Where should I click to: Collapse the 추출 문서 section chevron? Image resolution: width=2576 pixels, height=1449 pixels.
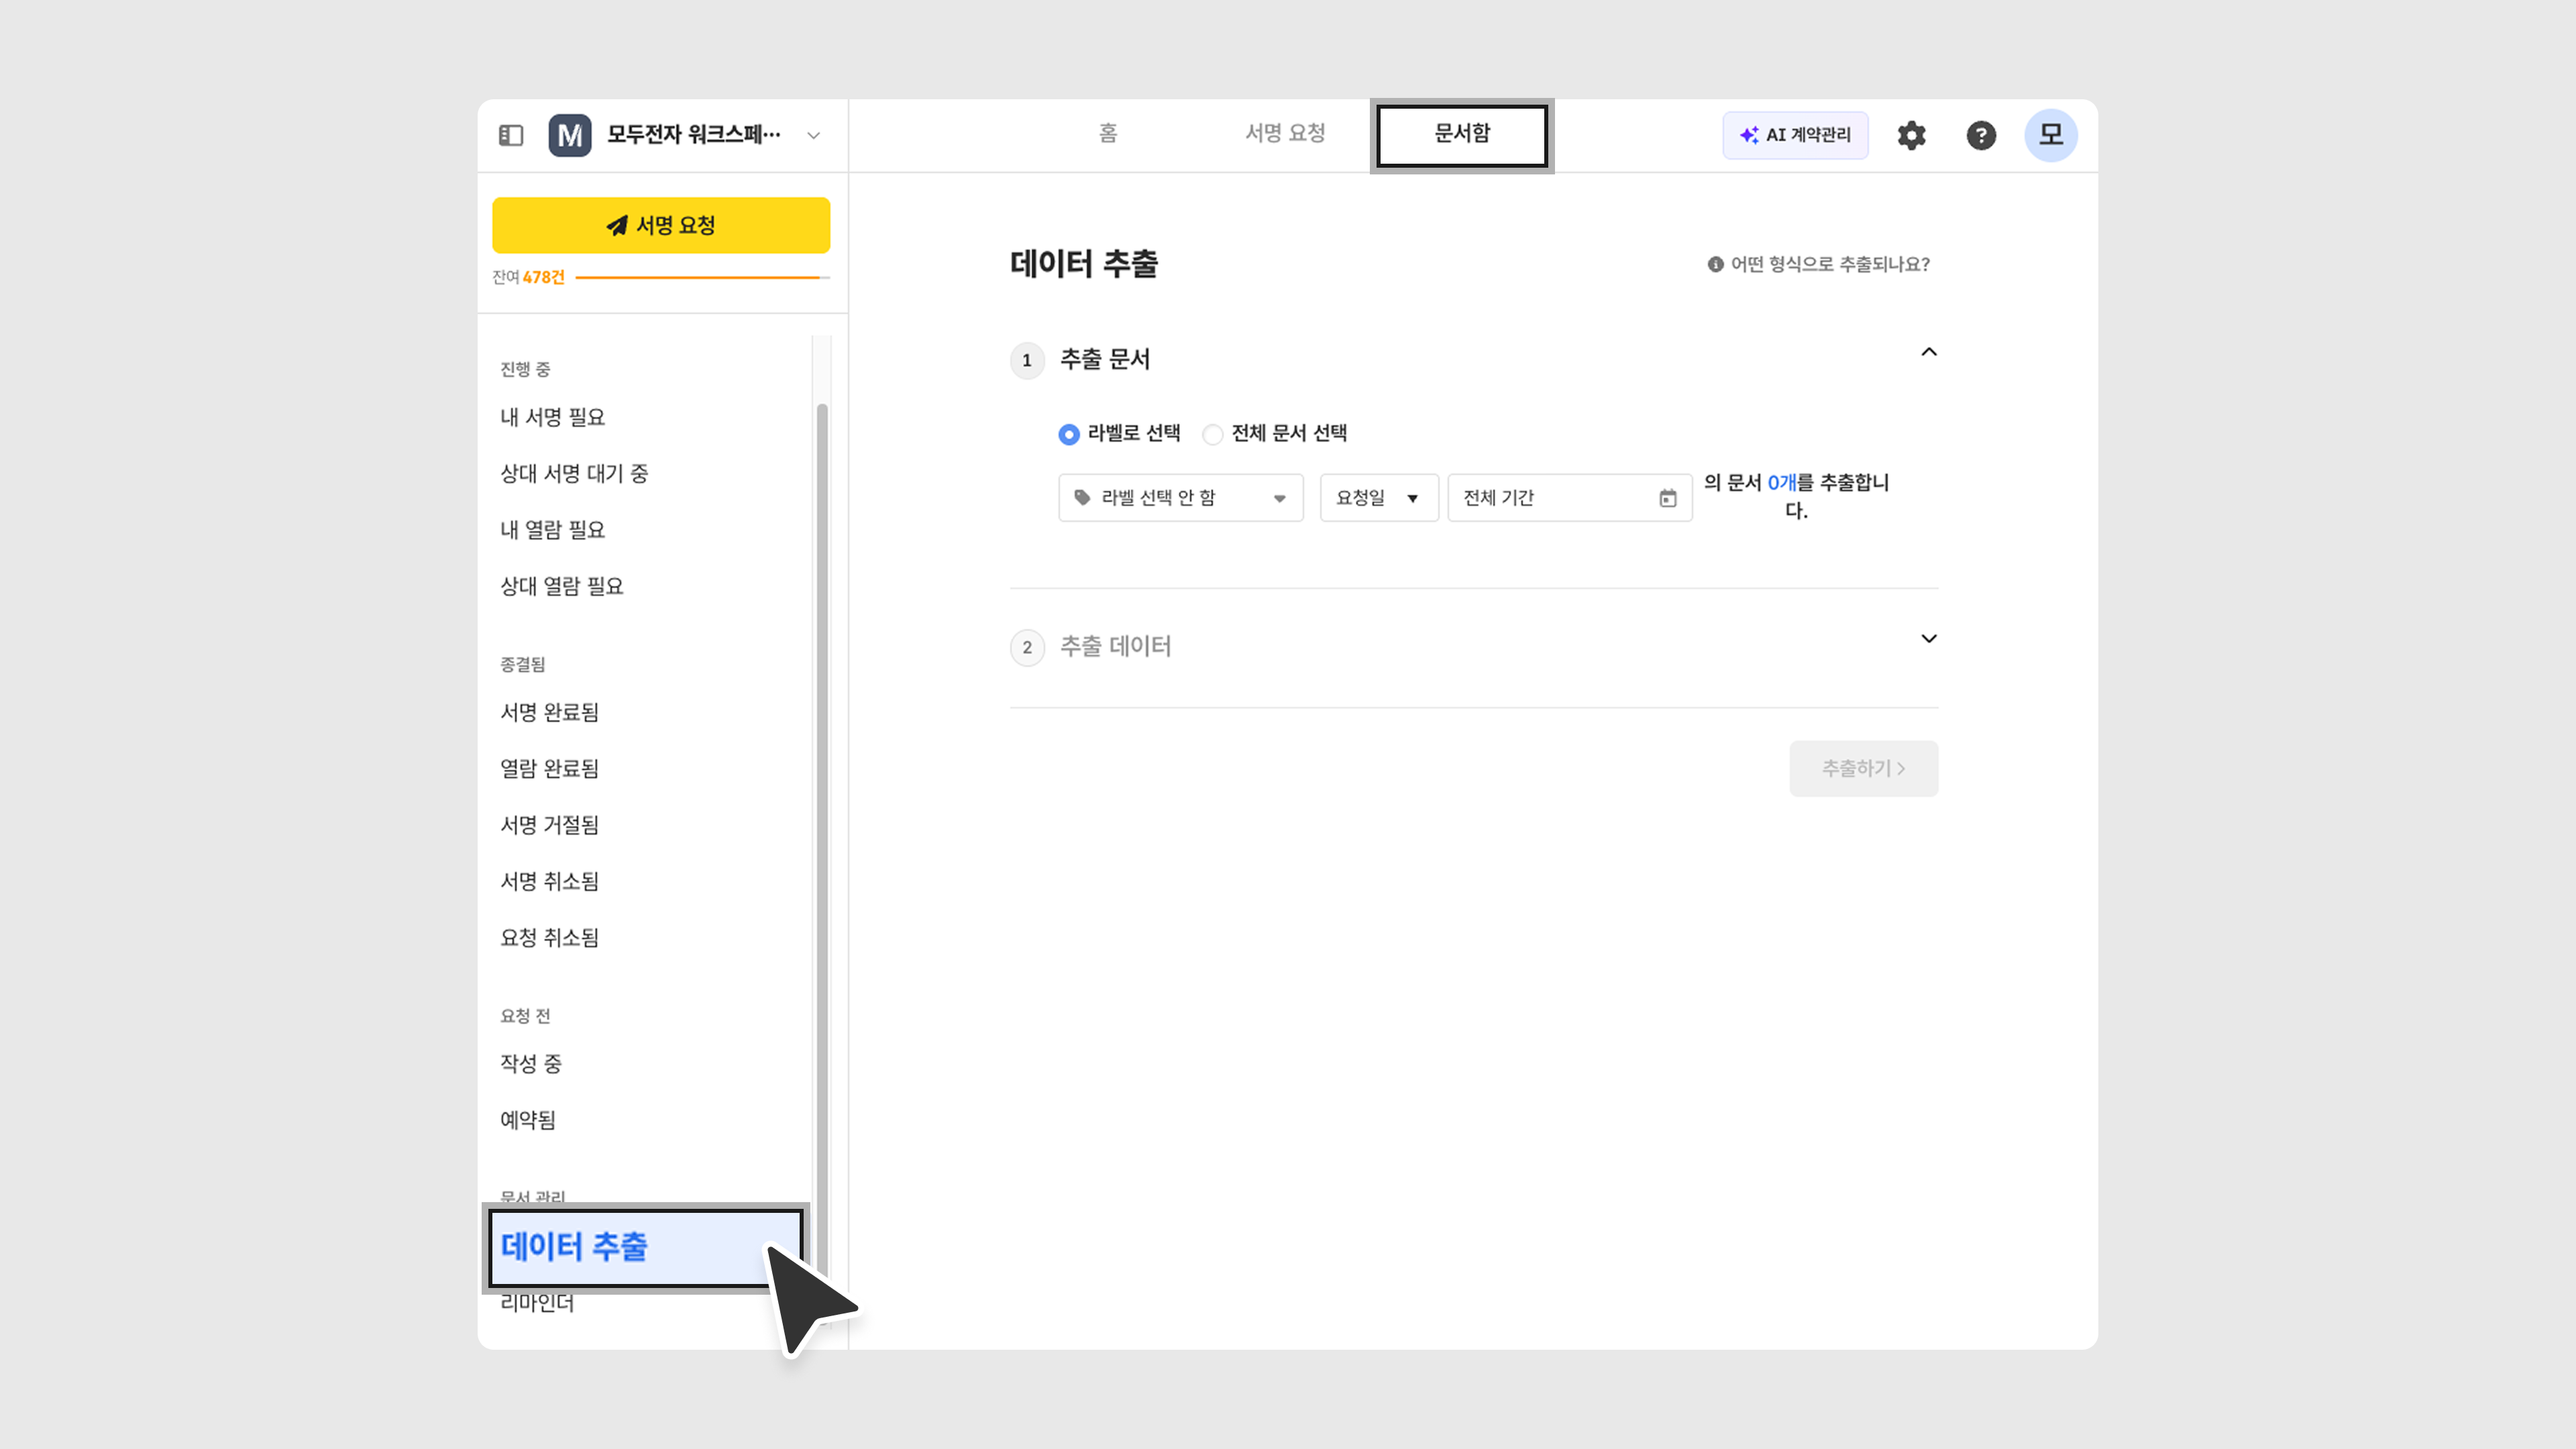pos(1928,352)
